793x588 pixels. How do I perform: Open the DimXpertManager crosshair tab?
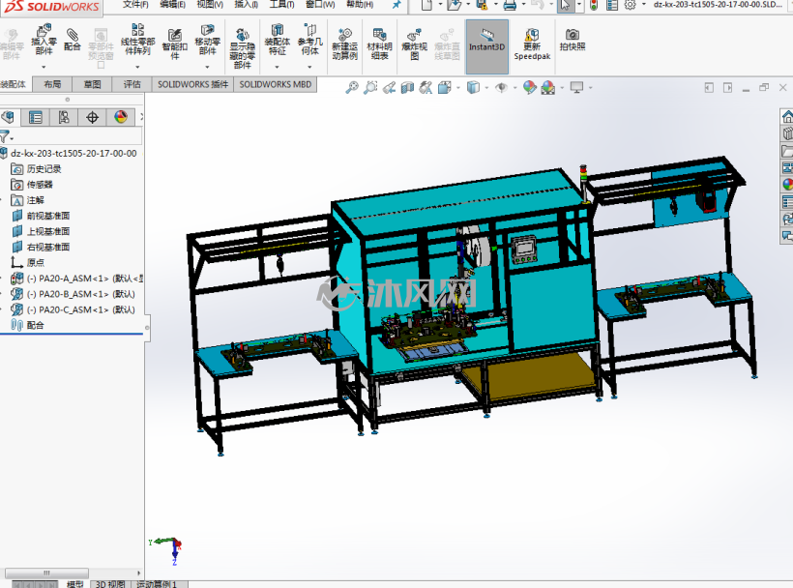pyautogui.click(x=92, y=118)
